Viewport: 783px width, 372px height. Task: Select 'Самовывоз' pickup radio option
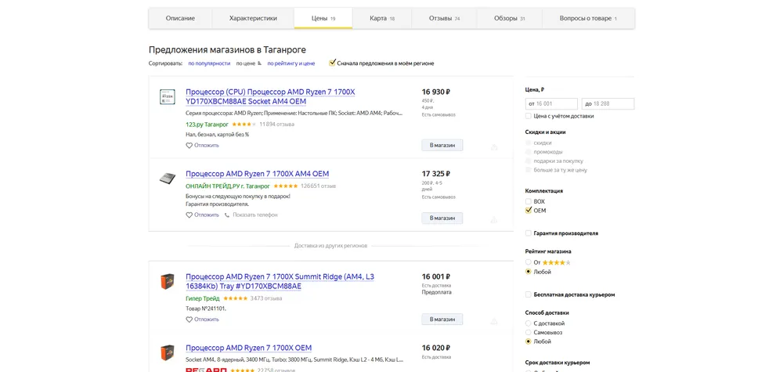point(529,333)
